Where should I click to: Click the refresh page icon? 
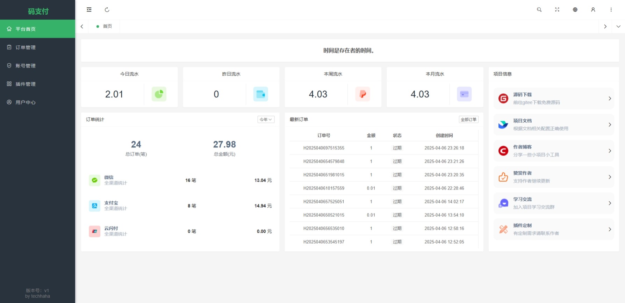[107, 10]
